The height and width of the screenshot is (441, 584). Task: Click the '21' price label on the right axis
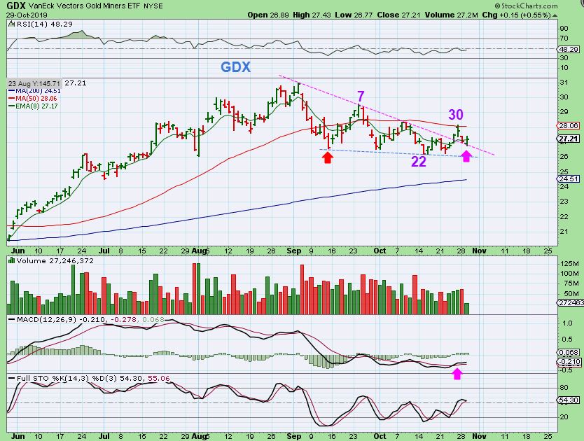(564, 232)
